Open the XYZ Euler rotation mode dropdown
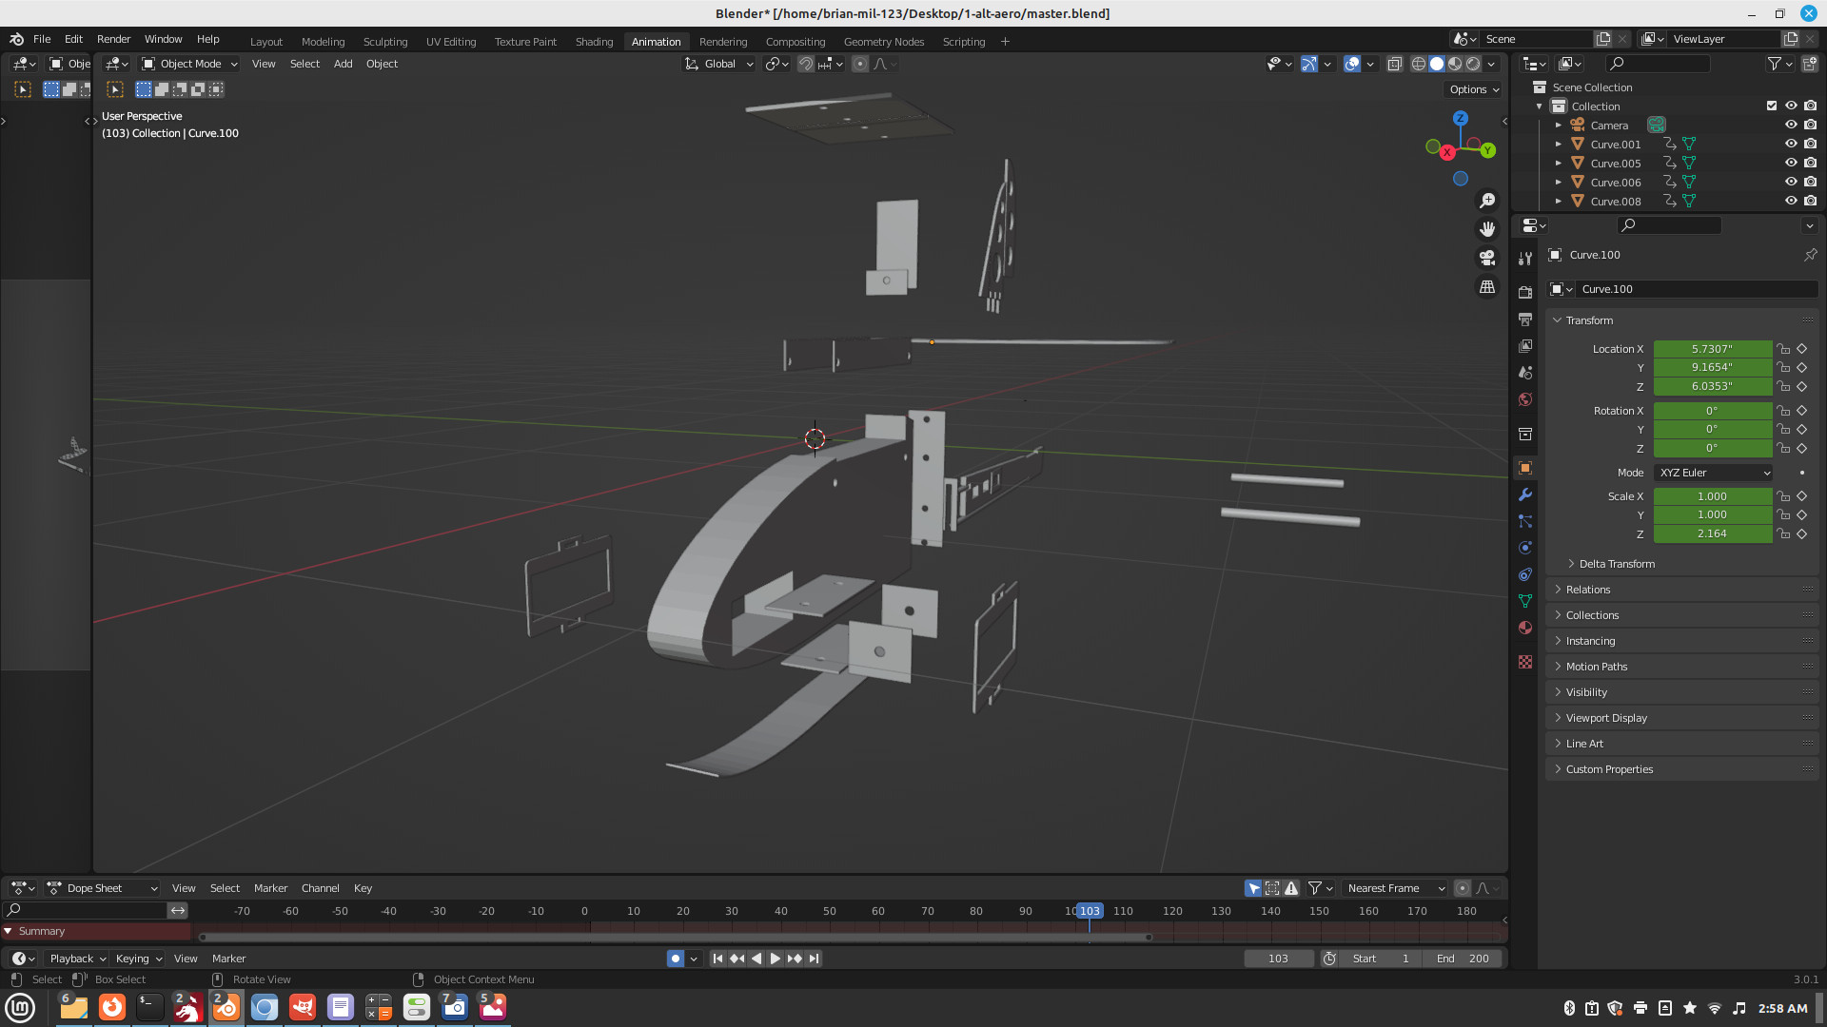This screenshot has height=1027, width=1827. [1714, 473]
